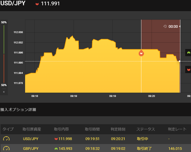The width and height of the screenshot is (191, 152).
Task: Click the red portion of the sentiment bar
Action: [x=4, y=69]
